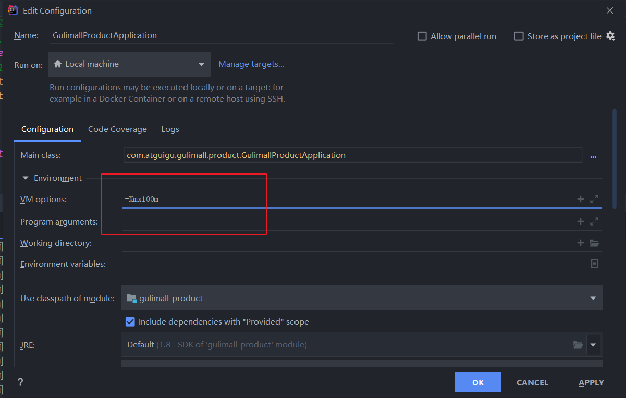Open help with the question mark
The height and width of the screenshot is (398, 626).
click(x=20, y=382)
